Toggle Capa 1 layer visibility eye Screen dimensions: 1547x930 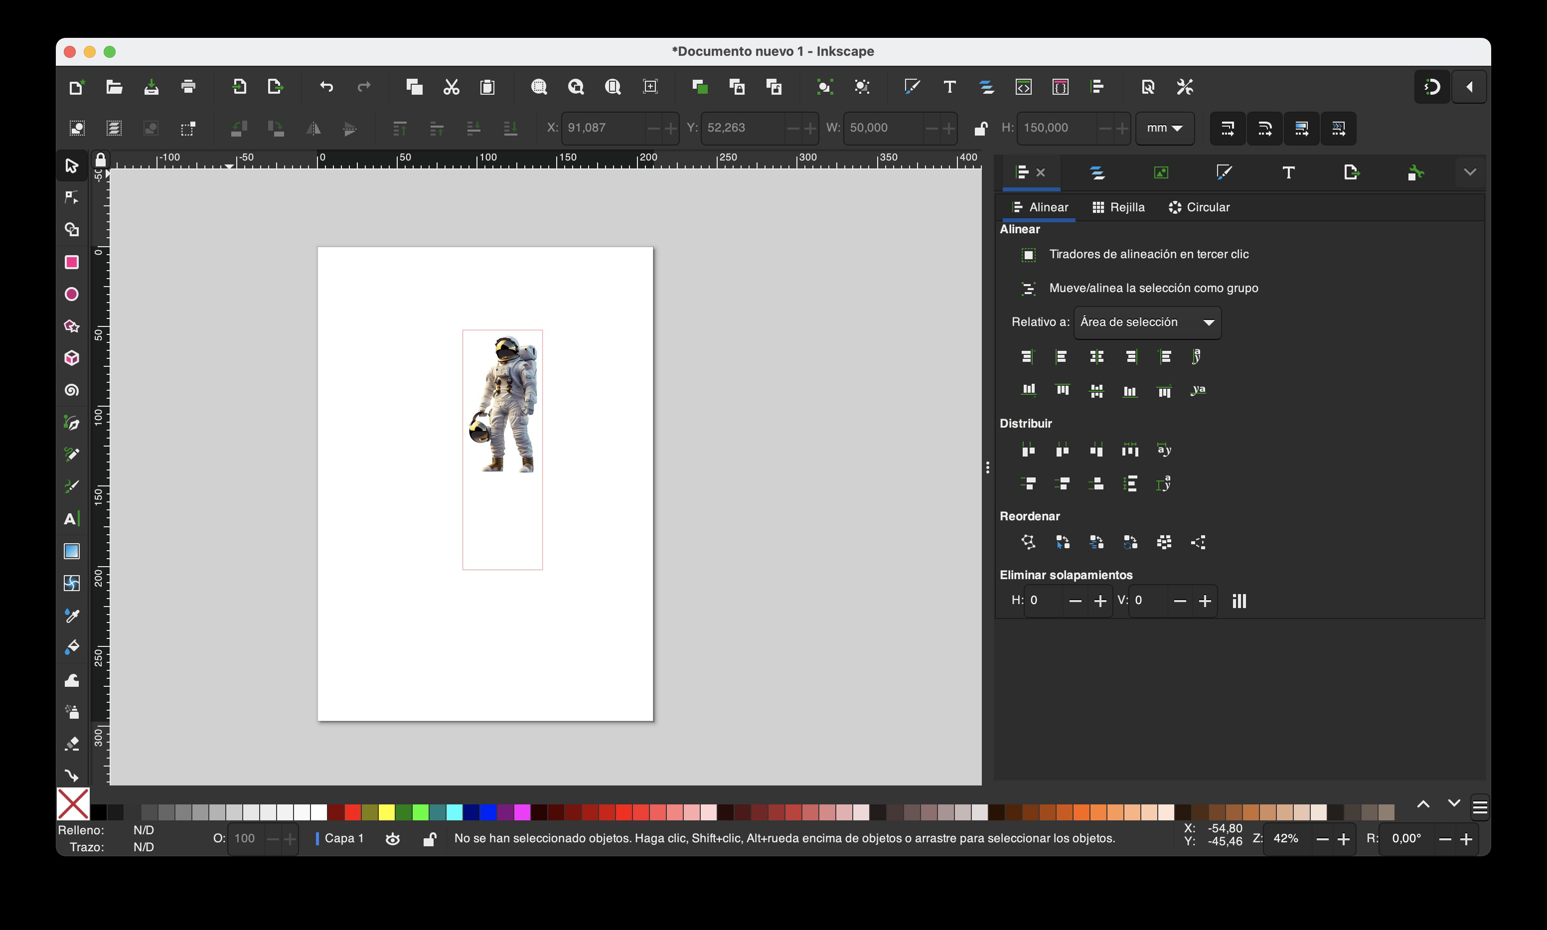393,838
